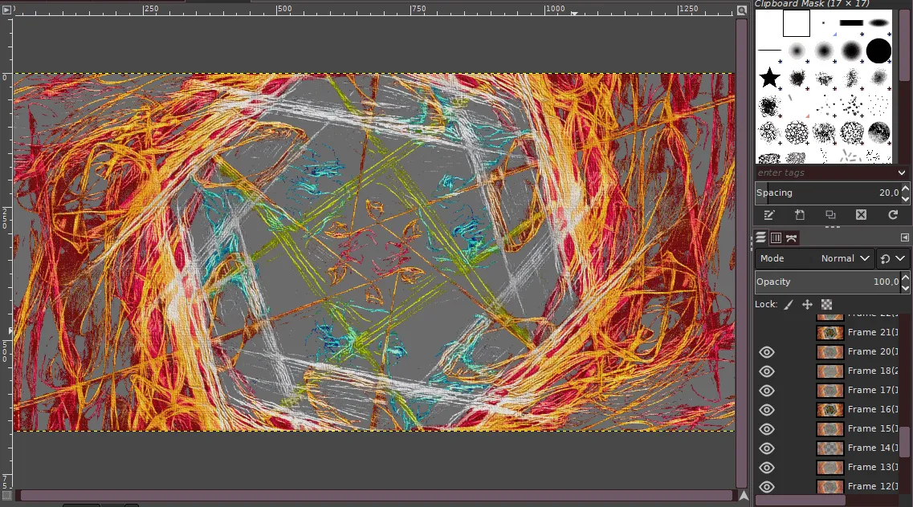
Task: Open the image menu at canvas corner
Action: (x=7, y=10)
